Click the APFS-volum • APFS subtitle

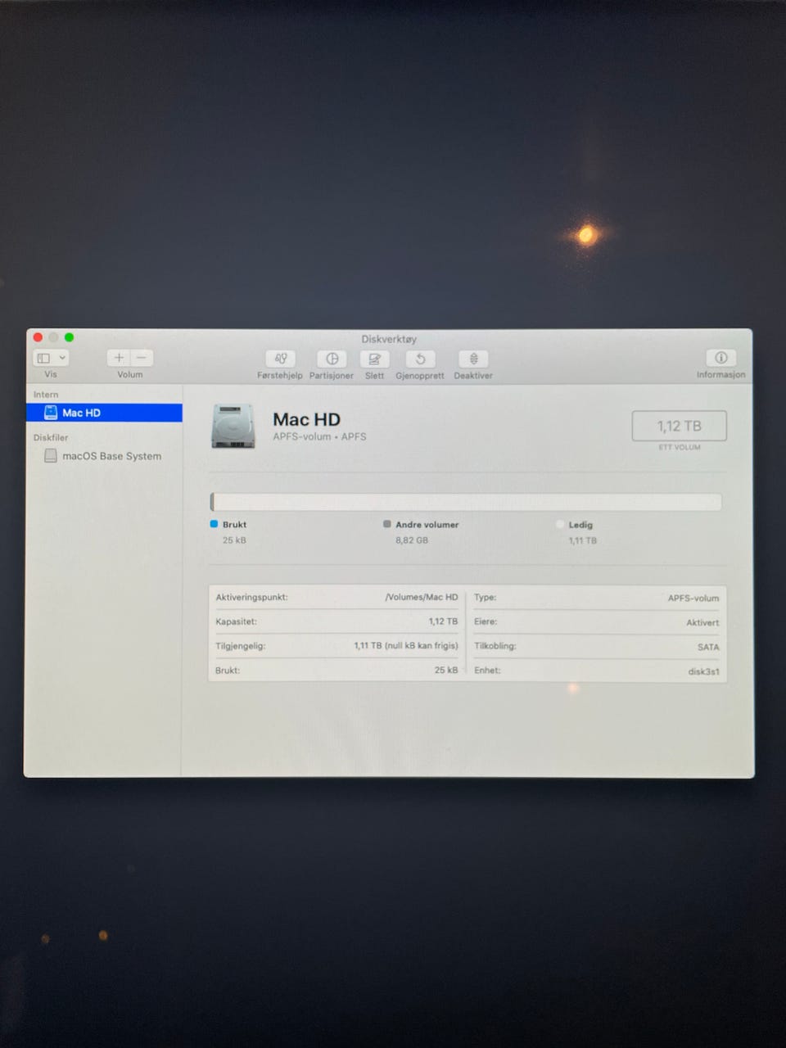click(319, 436)
